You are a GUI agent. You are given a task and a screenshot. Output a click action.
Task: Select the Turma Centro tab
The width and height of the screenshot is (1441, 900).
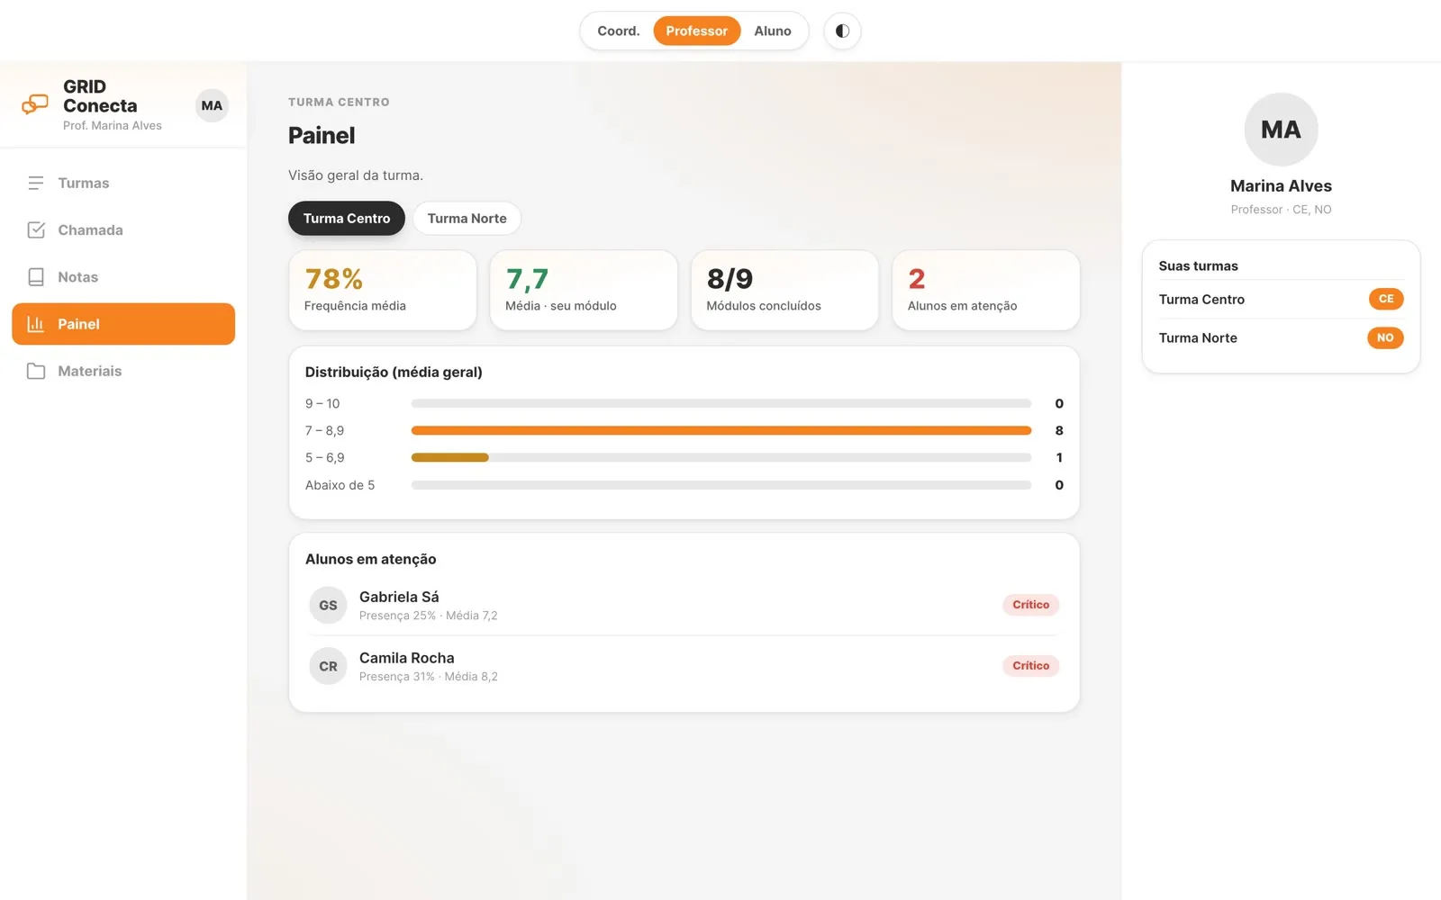tap(347, 218)
